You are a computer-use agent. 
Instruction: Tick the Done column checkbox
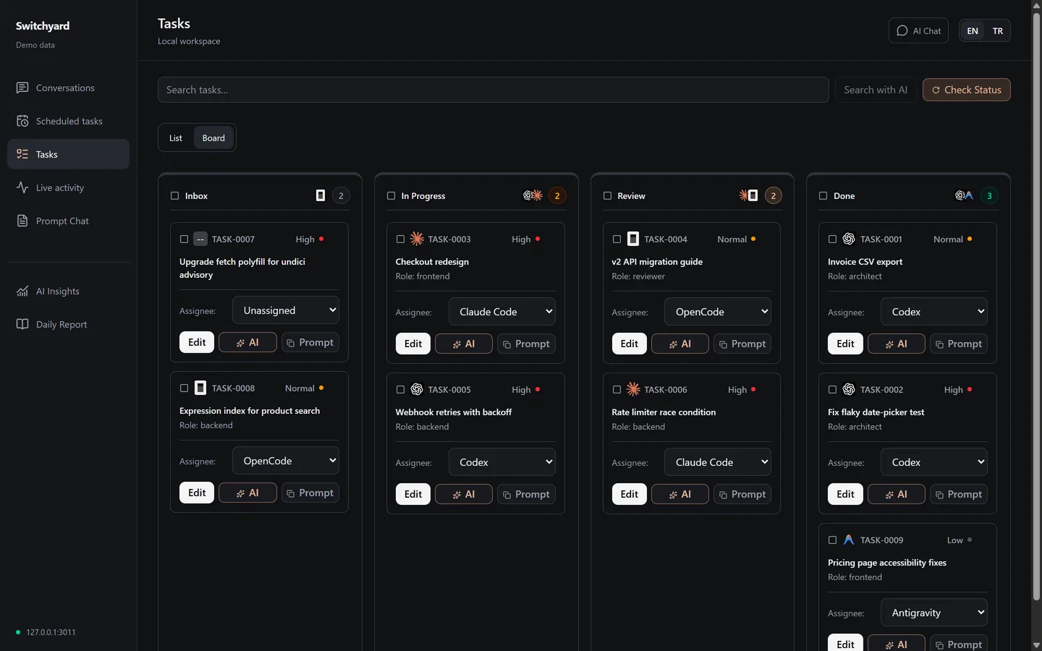point(823,195)
